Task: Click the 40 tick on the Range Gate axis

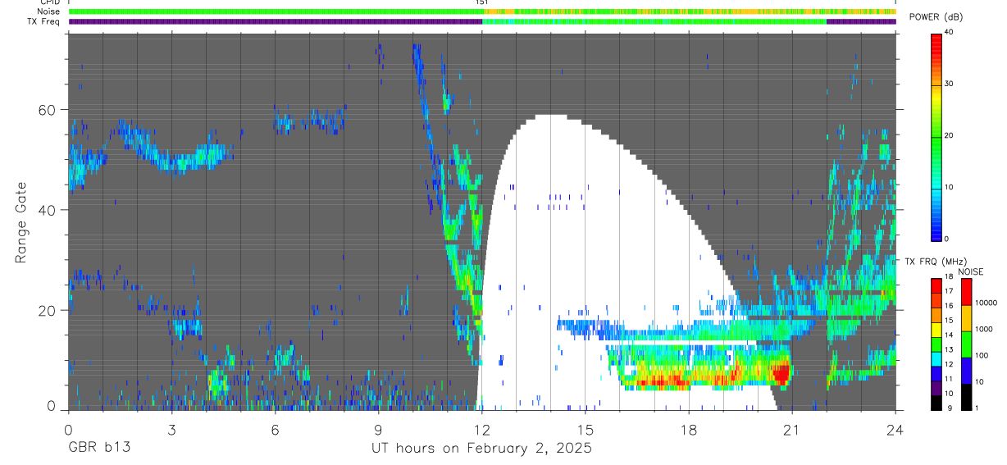Action: [48, 210]
